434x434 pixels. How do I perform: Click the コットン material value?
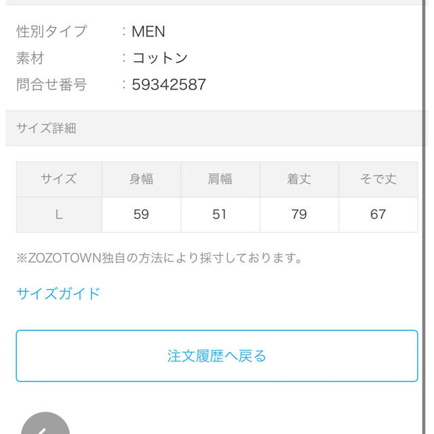click(x=160, y=58)
